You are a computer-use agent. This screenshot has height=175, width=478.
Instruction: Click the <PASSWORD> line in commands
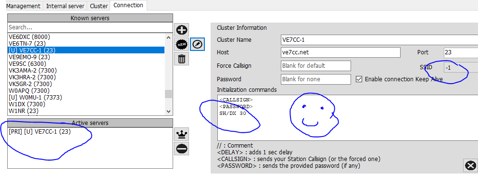pyautogui.click(x=236, y=107)
